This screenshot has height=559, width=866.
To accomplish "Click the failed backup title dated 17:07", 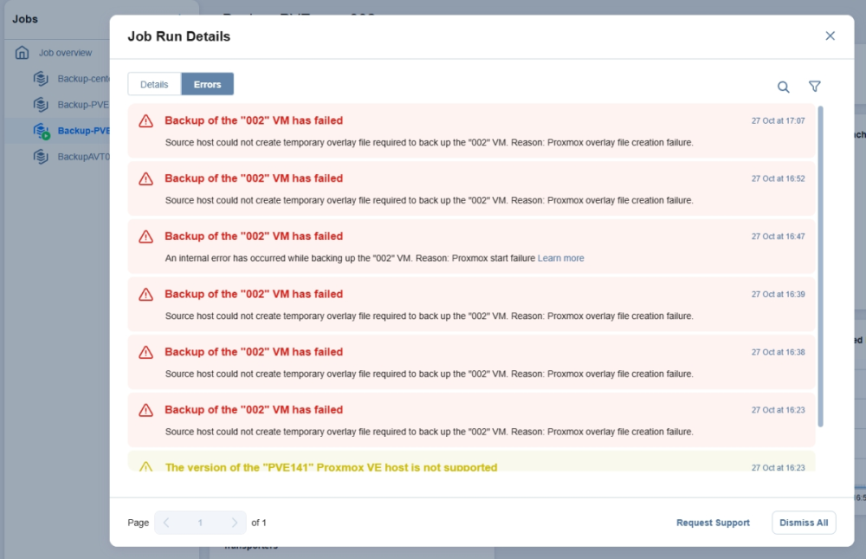I will coord(254,120).
